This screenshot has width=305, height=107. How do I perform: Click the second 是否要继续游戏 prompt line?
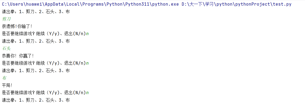click(x=44, y=63)
